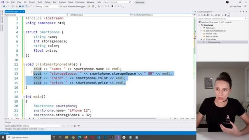Click the Save All toolbar icon

tap(23, 7)
